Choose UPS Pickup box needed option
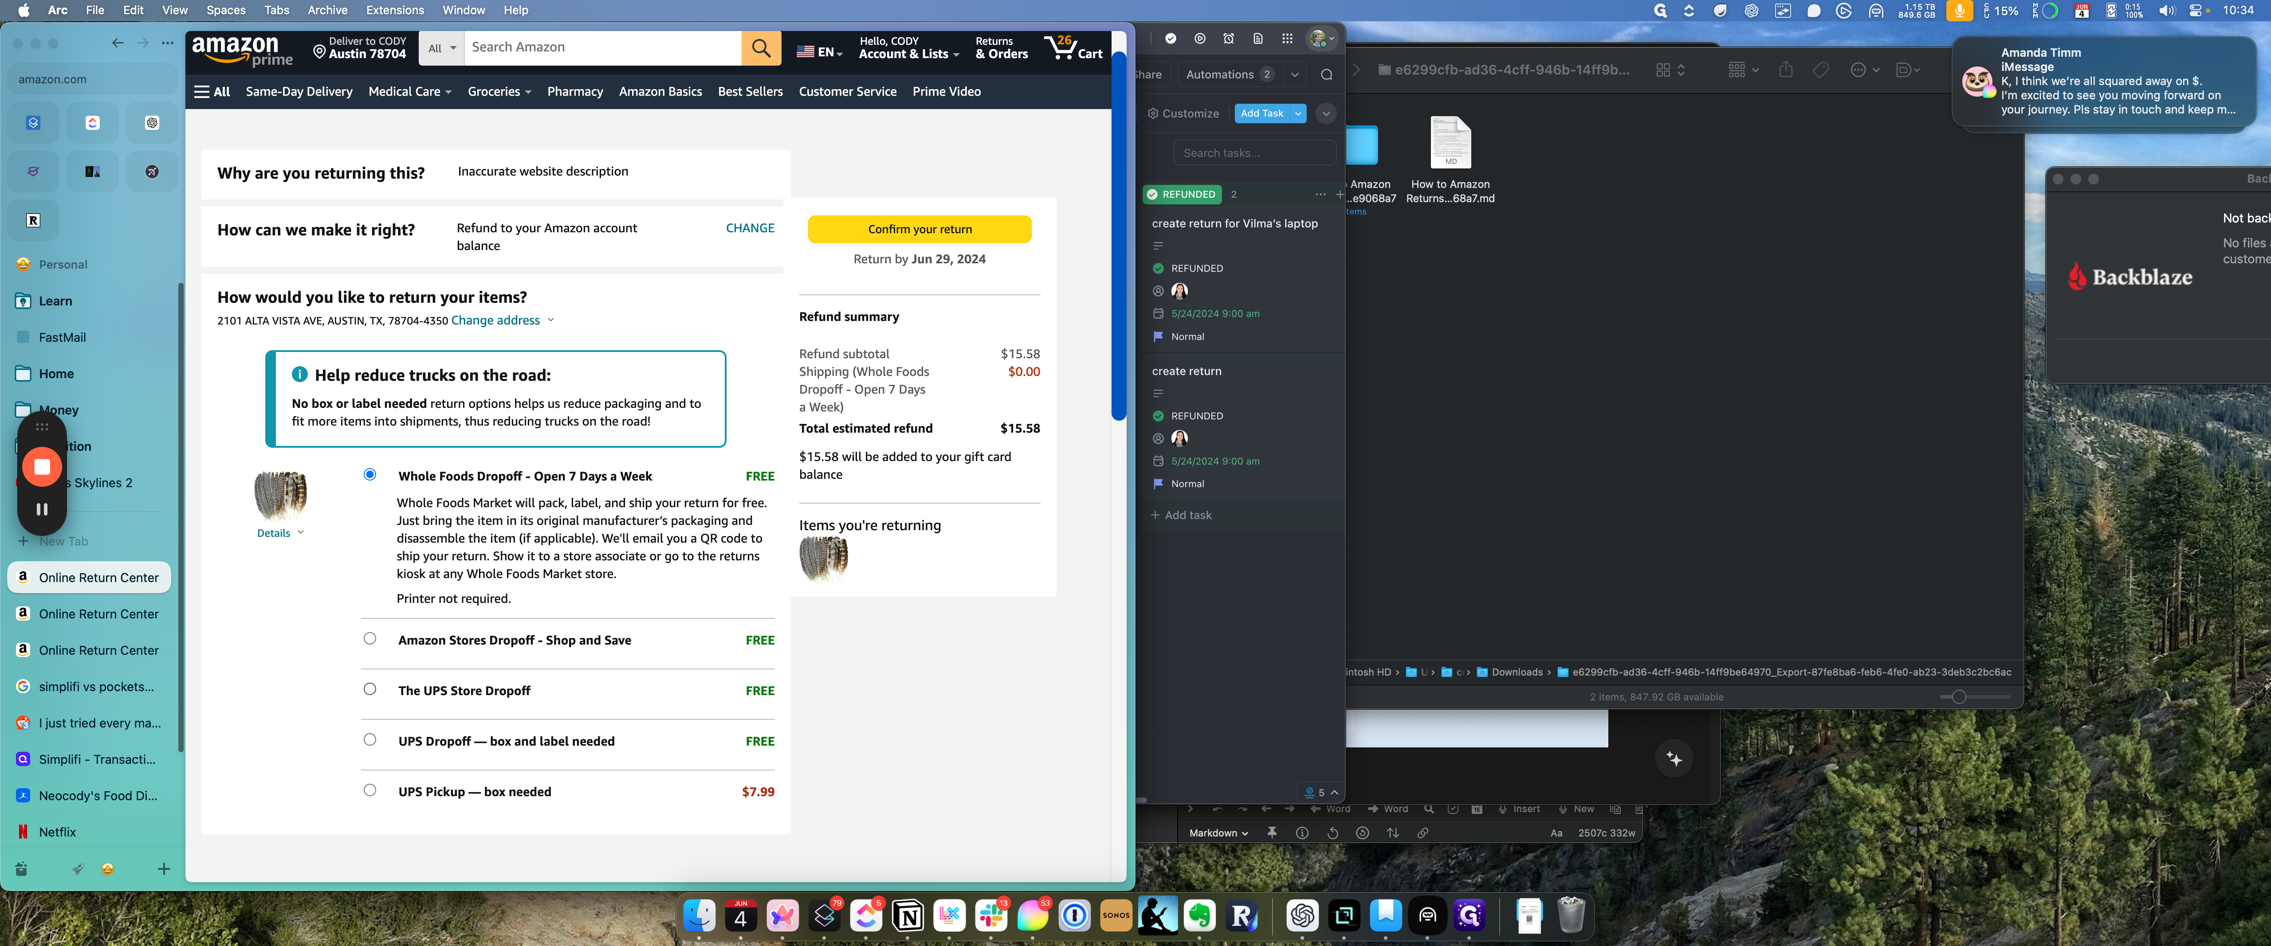This screenshot has height=946, width=2271. pos(369,790)
